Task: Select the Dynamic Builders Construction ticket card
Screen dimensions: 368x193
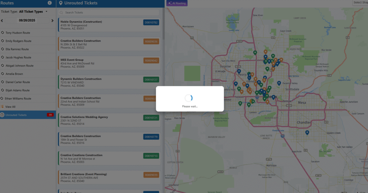Action: click(x=109, y=82)
